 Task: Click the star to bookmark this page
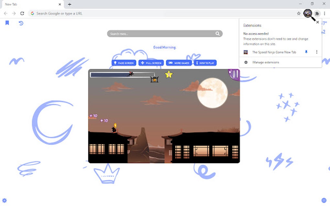pos(298,13)
